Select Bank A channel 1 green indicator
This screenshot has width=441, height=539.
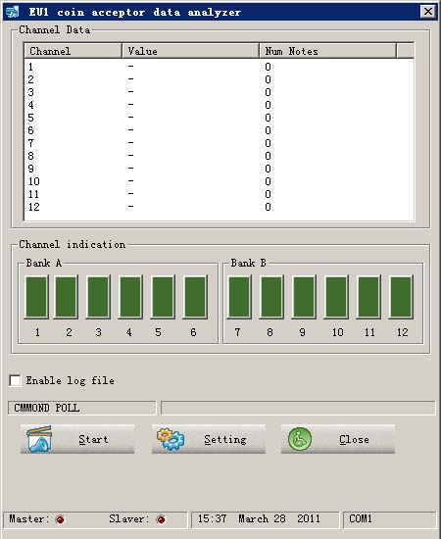[x=36, y=297]
